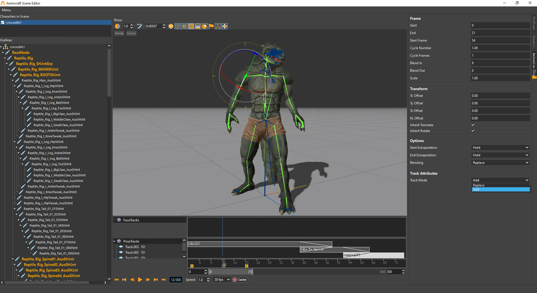The width and height of the screenshot is (537, 293).
Task: Toggle the wireframe cube icon in Show toolbar
Action: [178, 26]
